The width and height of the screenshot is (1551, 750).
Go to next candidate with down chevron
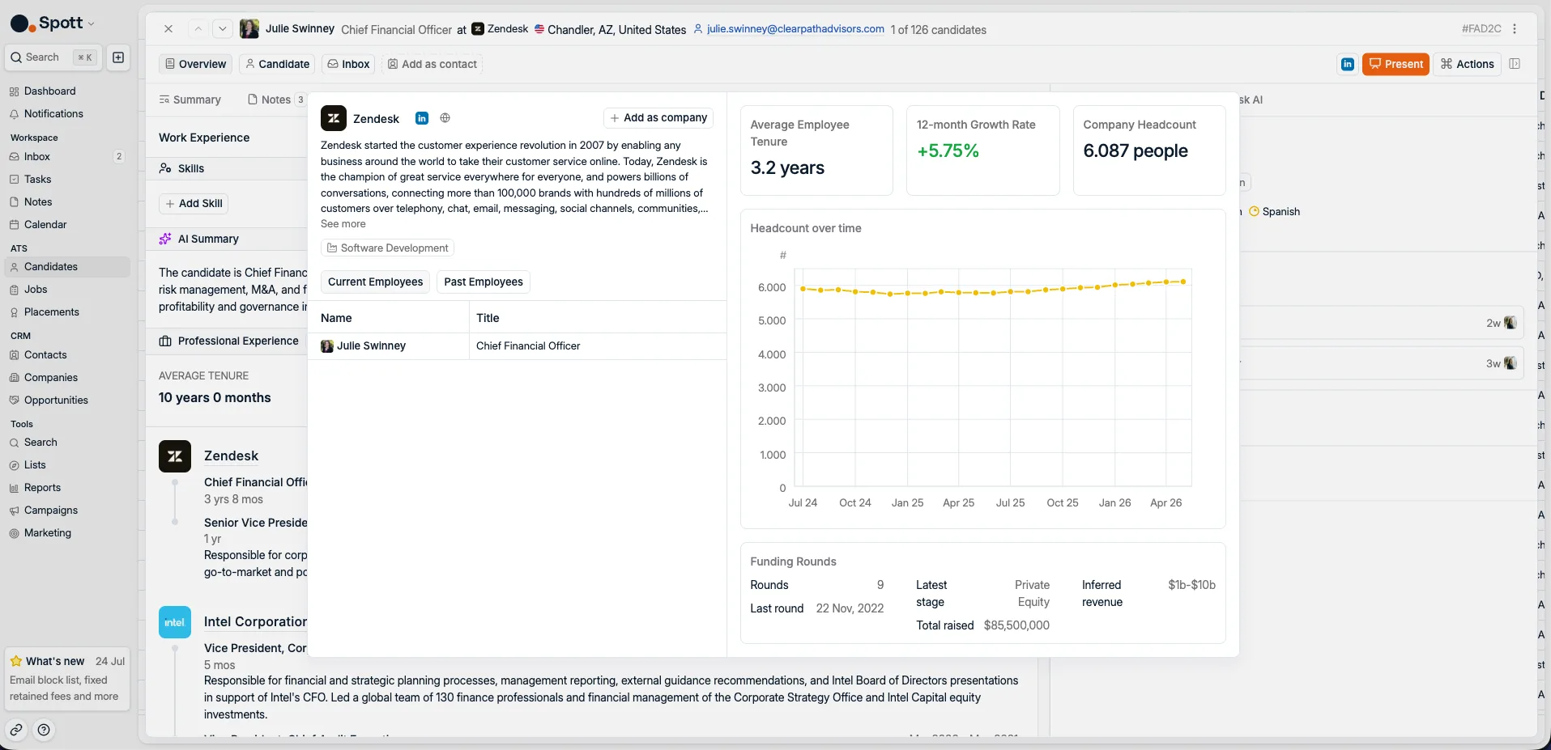pyautogui.click(x=223, y=29)
